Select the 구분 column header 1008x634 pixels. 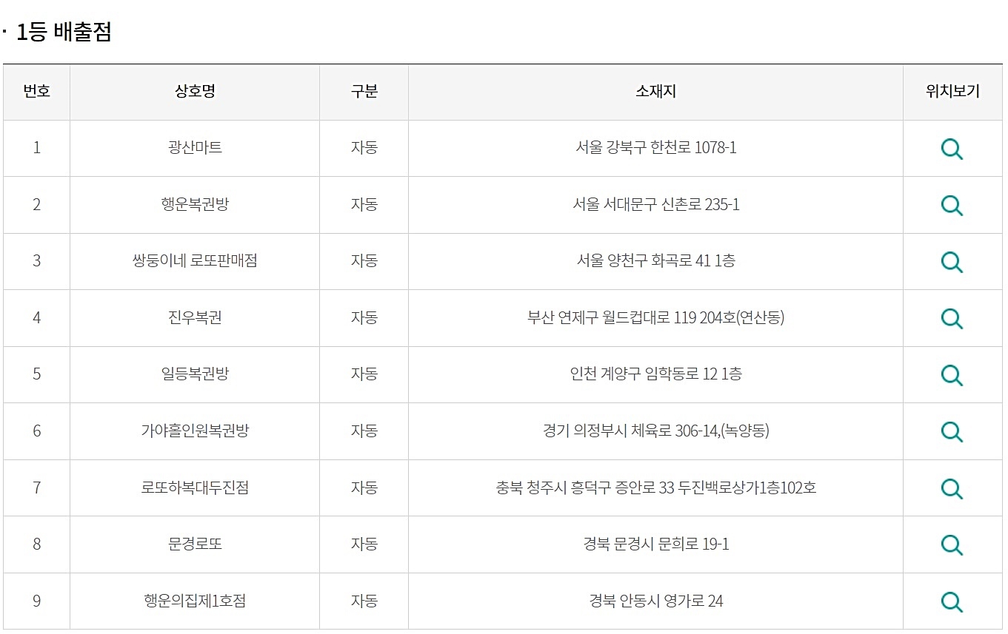(x=364, y=92)
